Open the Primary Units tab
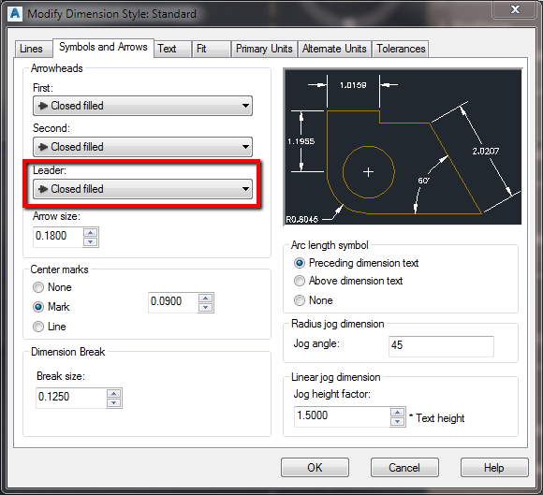The height and width of the screenshot is (495, 543). coord(264,49)
